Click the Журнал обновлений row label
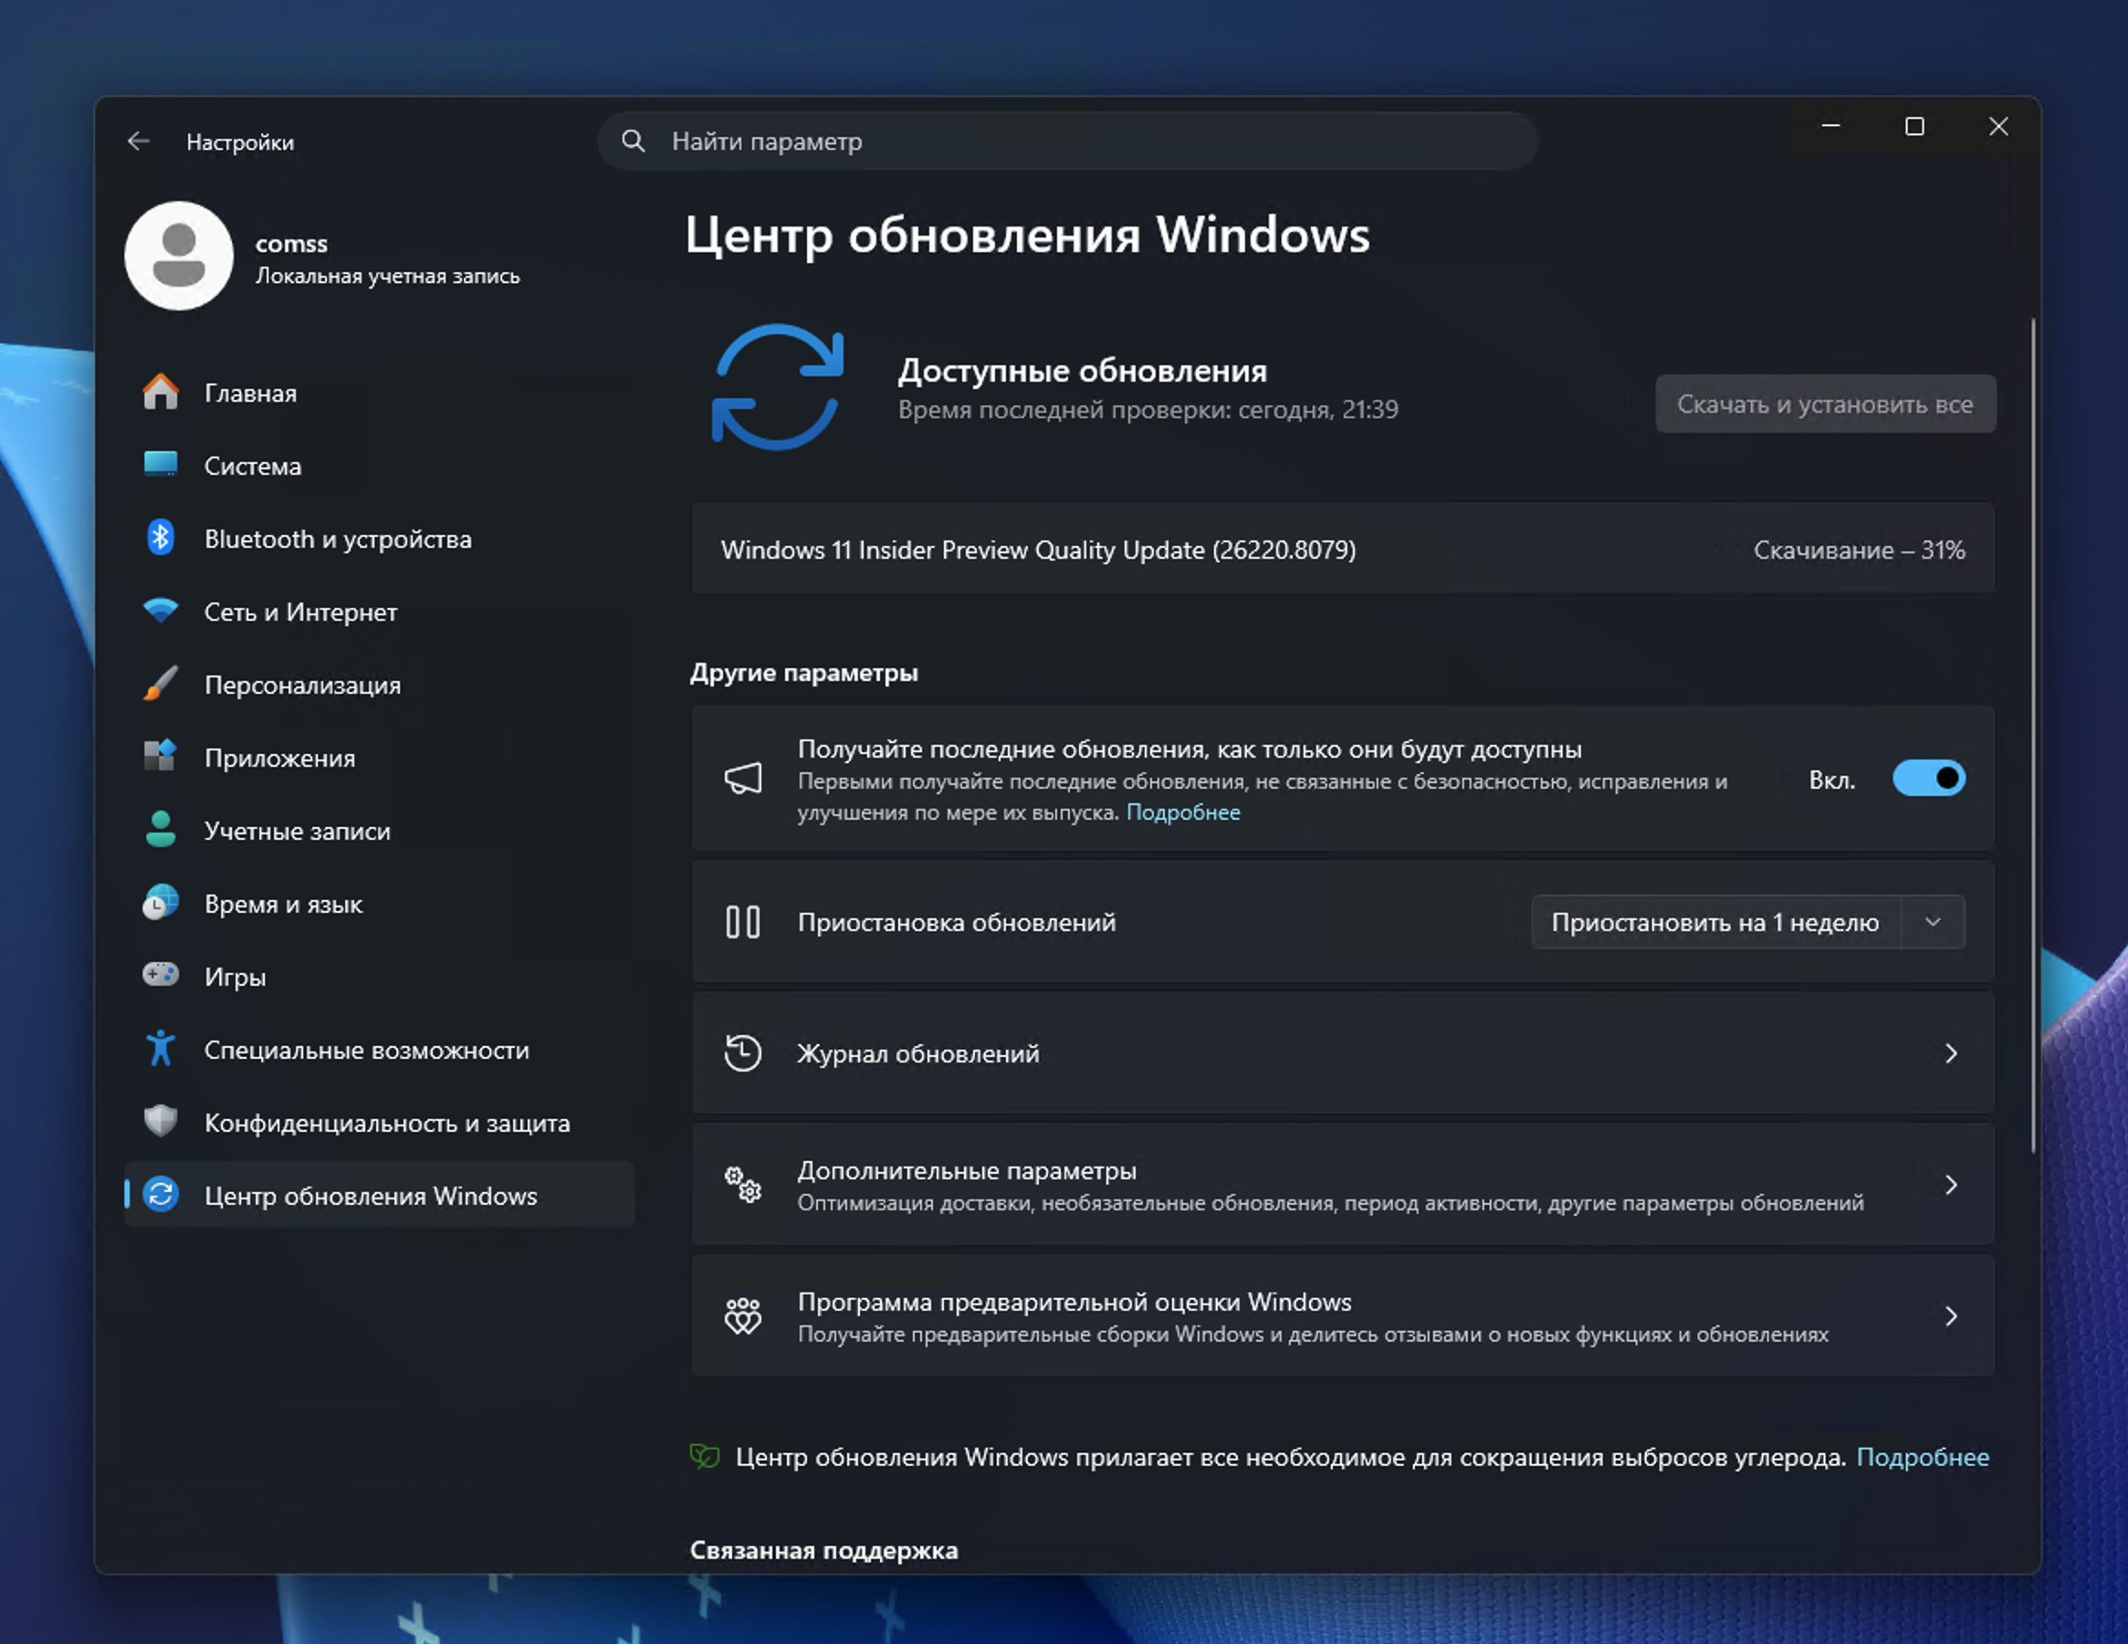The image size is (2128, 1644). 918,1053
